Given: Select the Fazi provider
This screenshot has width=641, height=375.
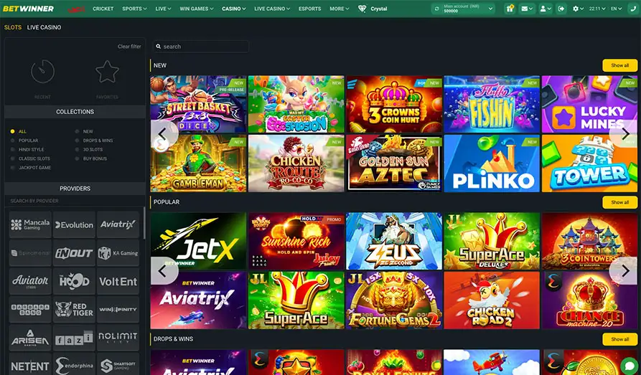Looking at the screenshot, I should pyautogui.click(x=74, y=338).
